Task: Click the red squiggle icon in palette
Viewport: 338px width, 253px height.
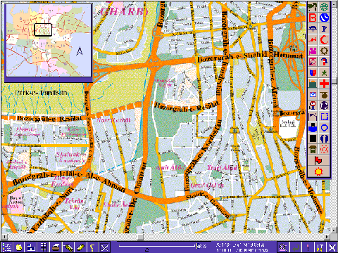Action: [313, 39]
